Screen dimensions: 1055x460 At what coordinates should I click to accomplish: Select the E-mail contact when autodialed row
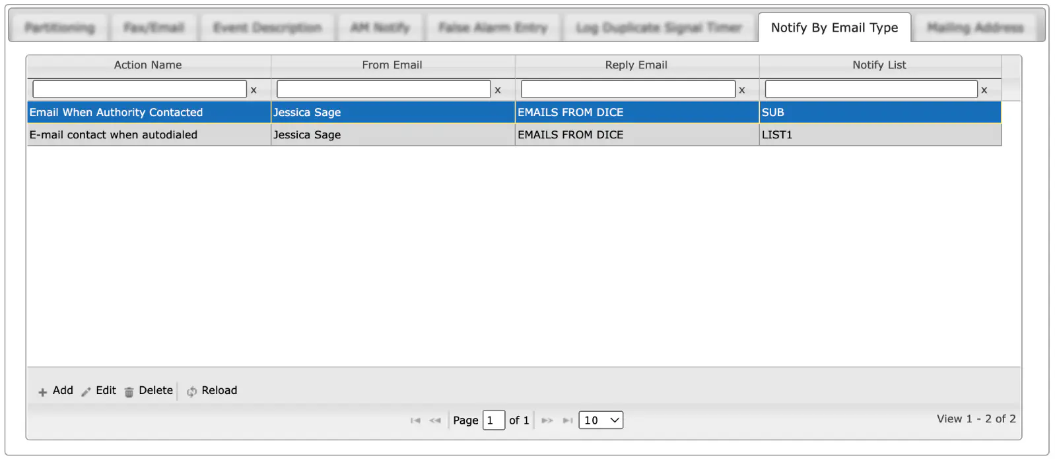click(514, 134)
